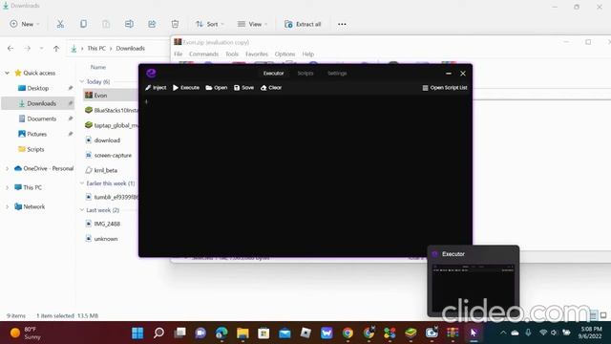Go back with the Explorer back arrow
611x344 pixels.
11,49
